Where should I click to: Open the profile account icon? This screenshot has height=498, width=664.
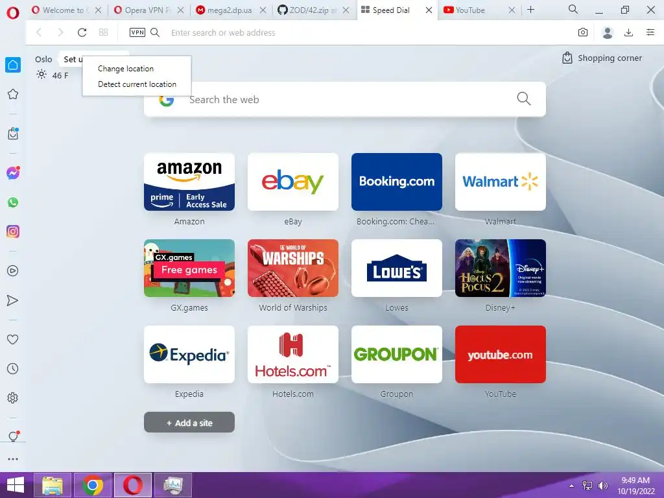(607, 32)
